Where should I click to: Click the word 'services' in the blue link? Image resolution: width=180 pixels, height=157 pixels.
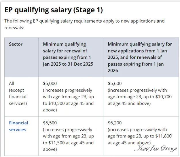[x=18, y=129]
